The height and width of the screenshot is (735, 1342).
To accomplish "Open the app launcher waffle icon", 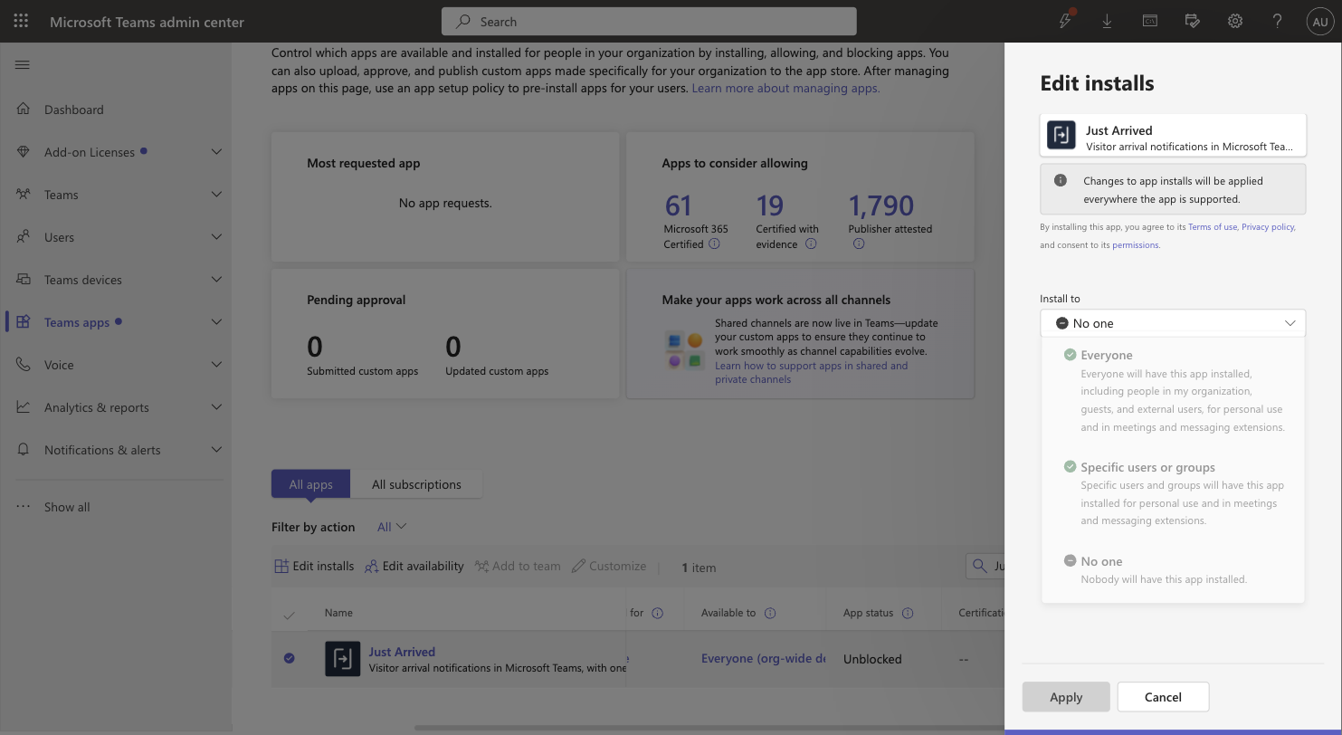I will (22, 21).
